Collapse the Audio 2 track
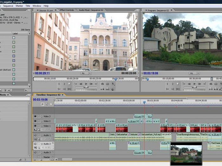 pos(42,144)
